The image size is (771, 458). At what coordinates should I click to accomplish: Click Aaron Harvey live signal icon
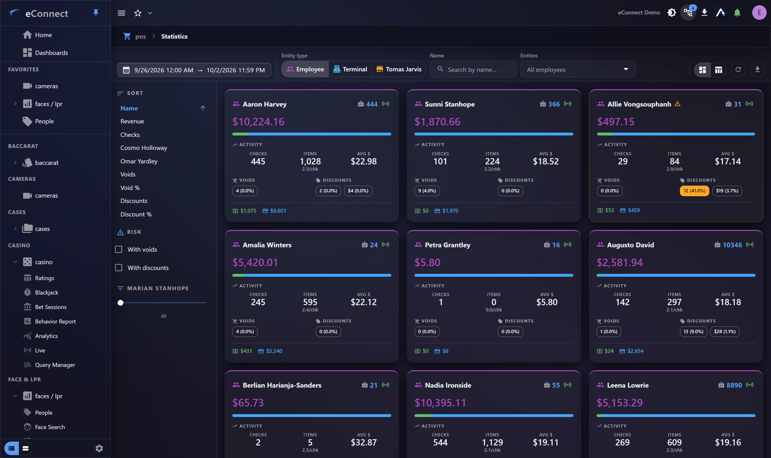pyautogui.click(x=385, y=104)
